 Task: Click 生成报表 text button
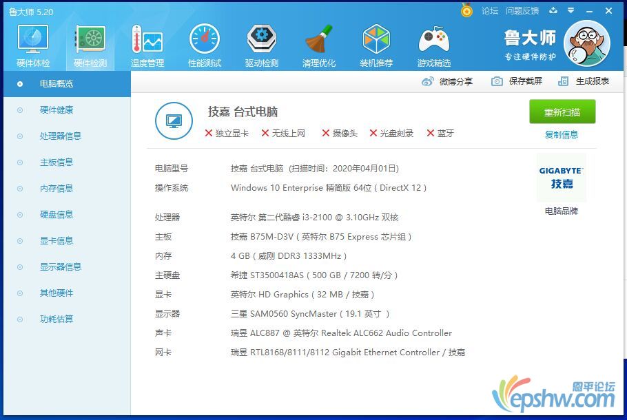click(593, 81)
